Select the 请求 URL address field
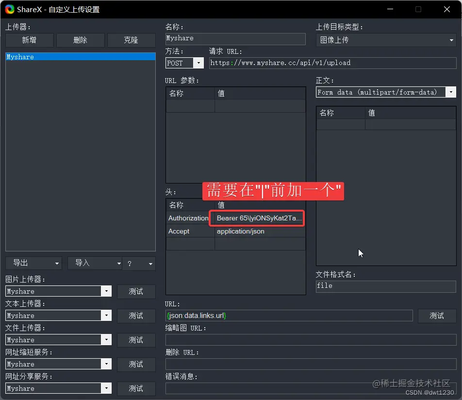This screenshot has height=400, width=462. coord(332,63)
